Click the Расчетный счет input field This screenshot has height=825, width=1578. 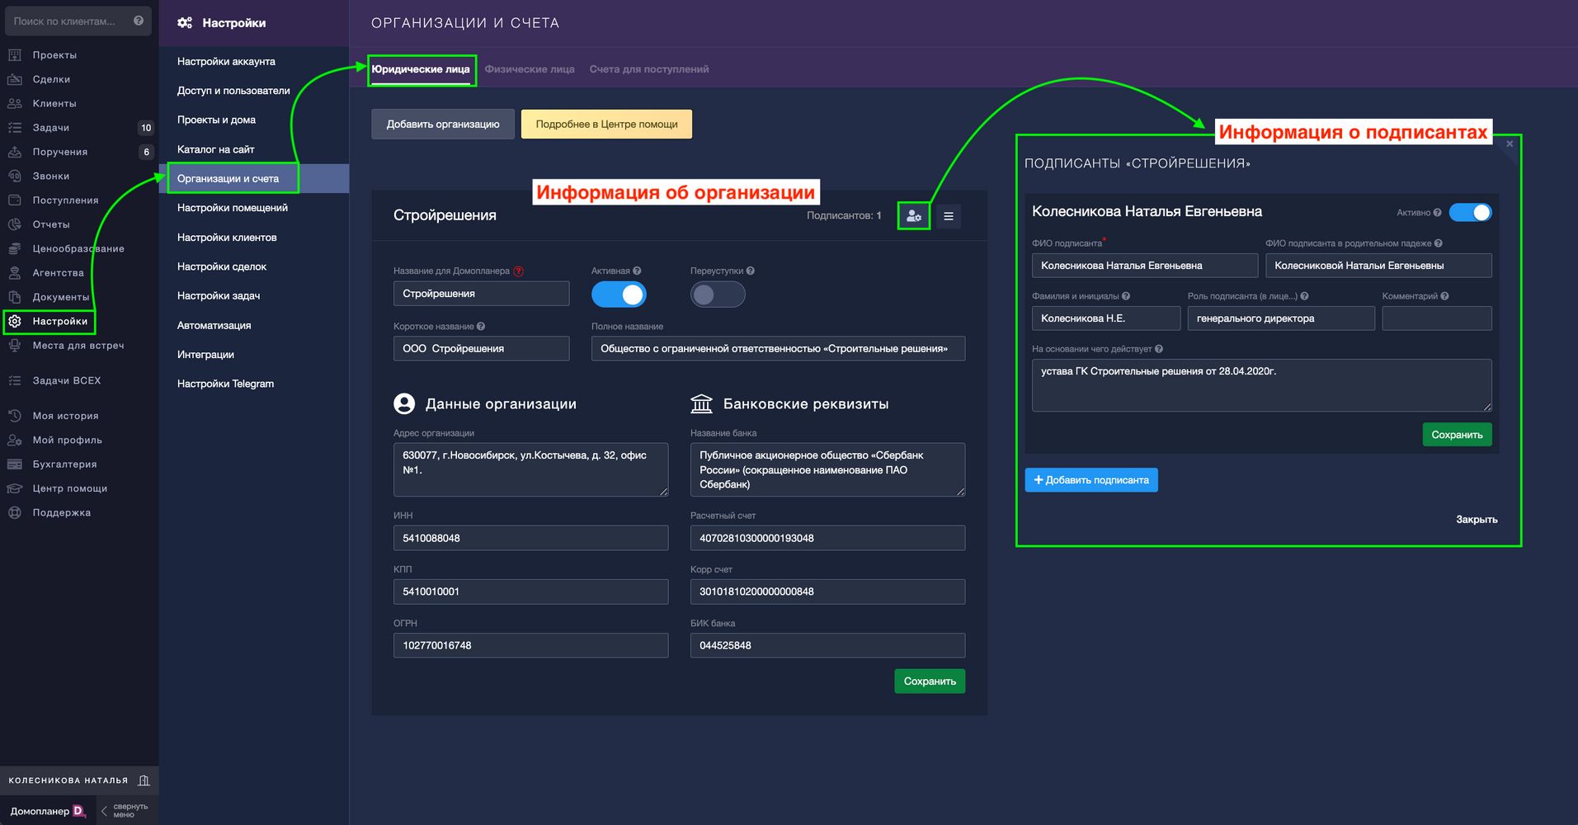(x=827, y=538)
